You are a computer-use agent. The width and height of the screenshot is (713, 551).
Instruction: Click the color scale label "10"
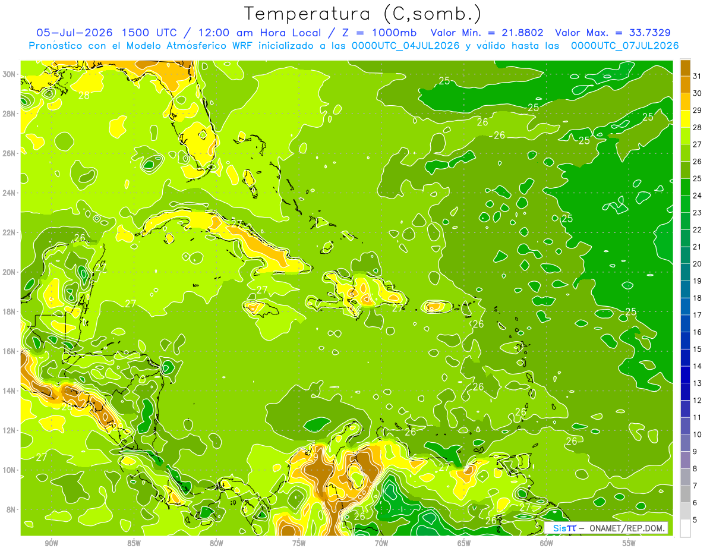[x=698, y=434]
